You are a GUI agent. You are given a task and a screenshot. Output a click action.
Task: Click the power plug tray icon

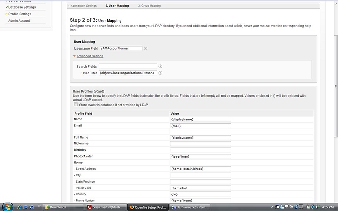308,207
